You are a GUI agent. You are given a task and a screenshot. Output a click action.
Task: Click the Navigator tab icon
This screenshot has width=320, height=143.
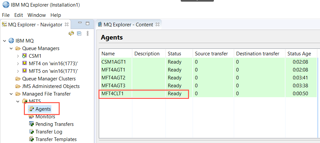5,24
